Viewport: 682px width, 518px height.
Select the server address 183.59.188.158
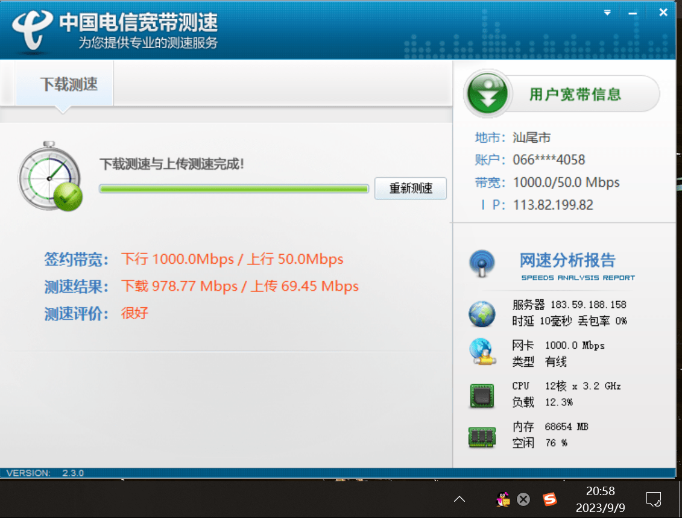click(588, 305)
